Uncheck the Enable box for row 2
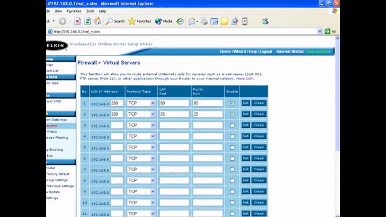386x217 pixels. (232, 114)
